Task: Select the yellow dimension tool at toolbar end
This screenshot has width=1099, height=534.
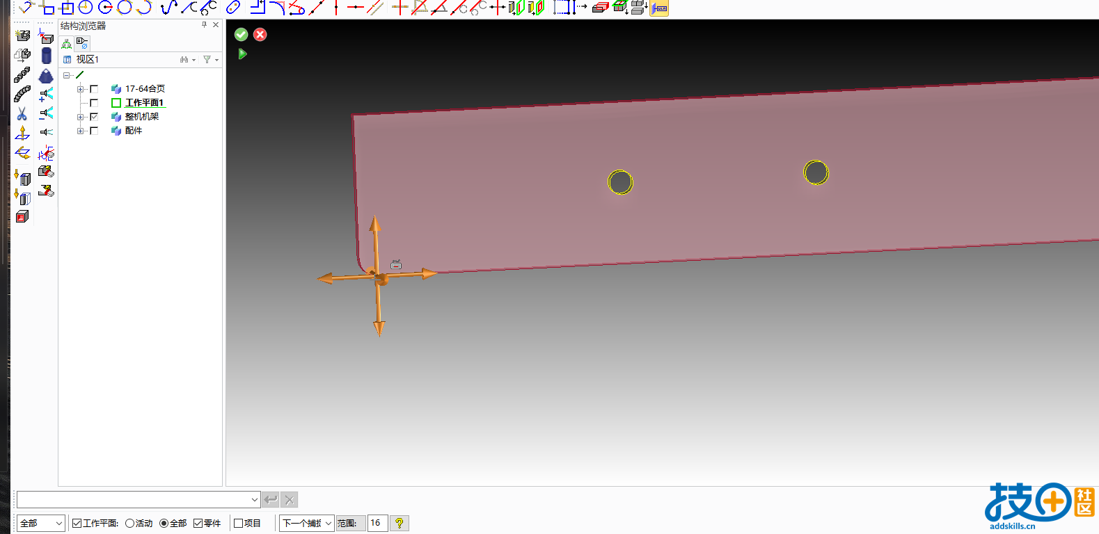Action: coord(659,8)
